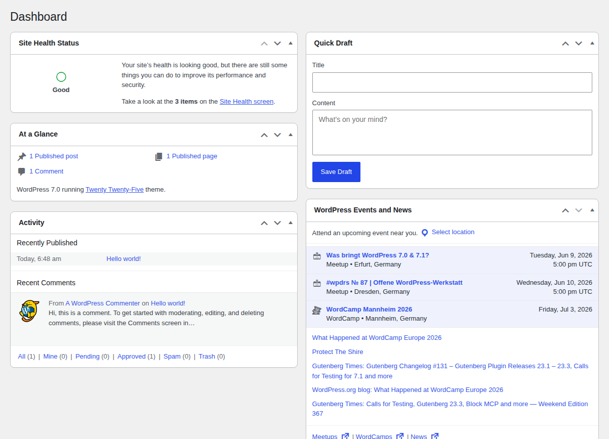Click the WordCamp icon for Mannheim event
Screen dimensions: 609x439
pos(317,310)
